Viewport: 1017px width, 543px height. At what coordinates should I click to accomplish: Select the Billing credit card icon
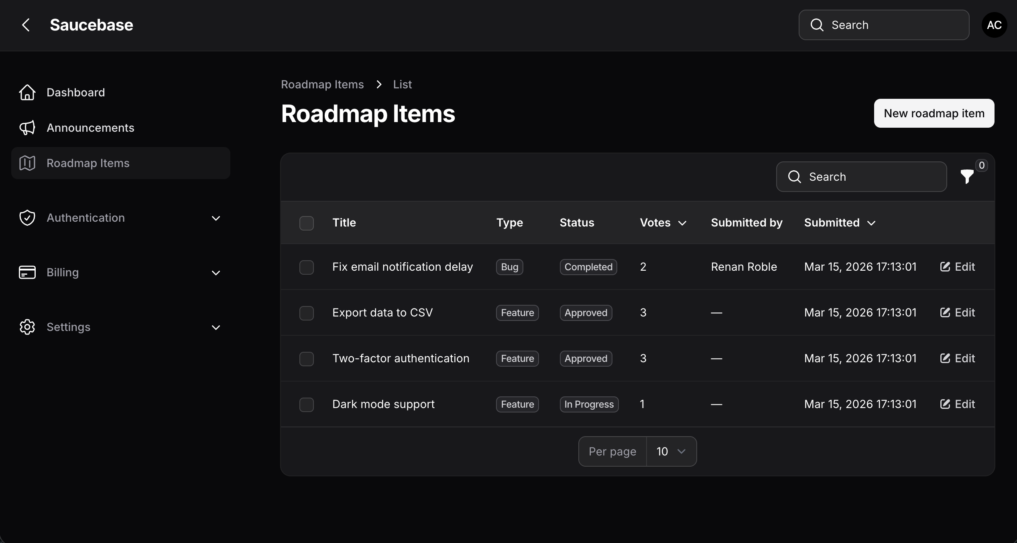point(26,272)
